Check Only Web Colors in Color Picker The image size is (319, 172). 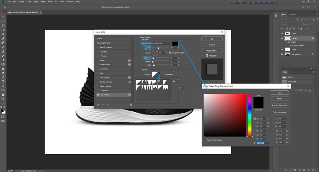click(x=205, y=140)
